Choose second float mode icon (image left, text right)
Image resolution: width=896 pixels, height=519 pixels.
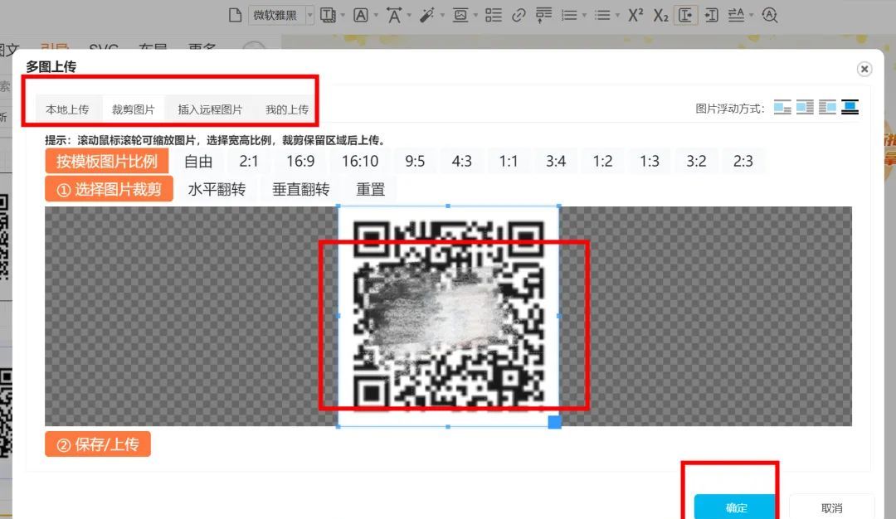(805, 107)
